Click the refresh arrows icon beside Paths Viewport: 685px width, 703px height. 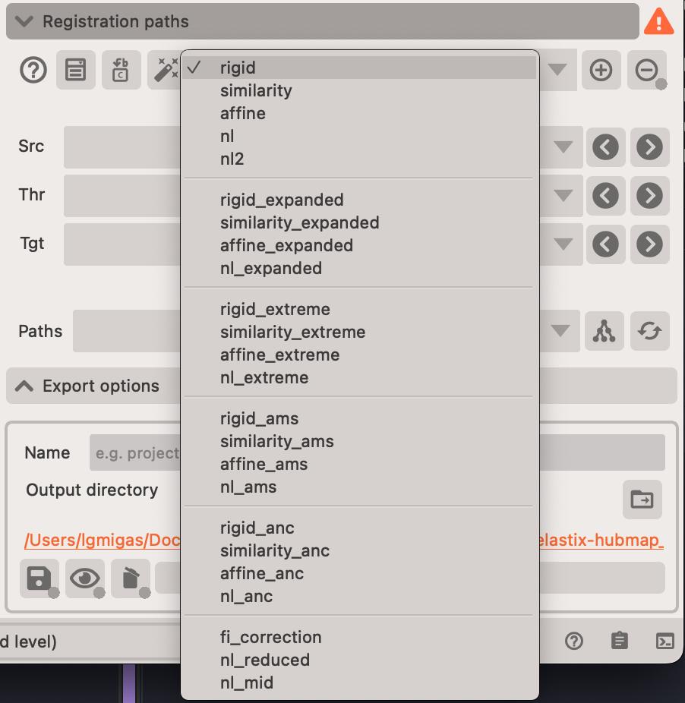(650, 331)
